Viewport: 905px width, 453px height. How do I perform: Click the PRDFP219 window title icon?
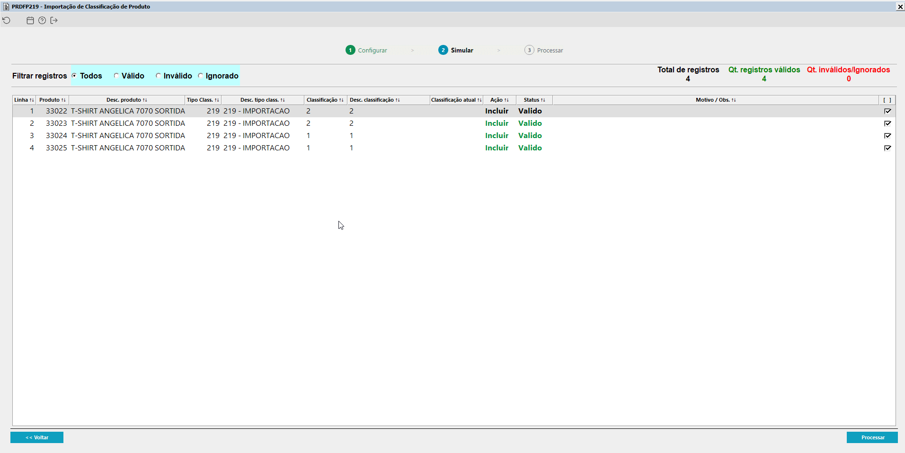pyautogui.click(x=6, y=7)
